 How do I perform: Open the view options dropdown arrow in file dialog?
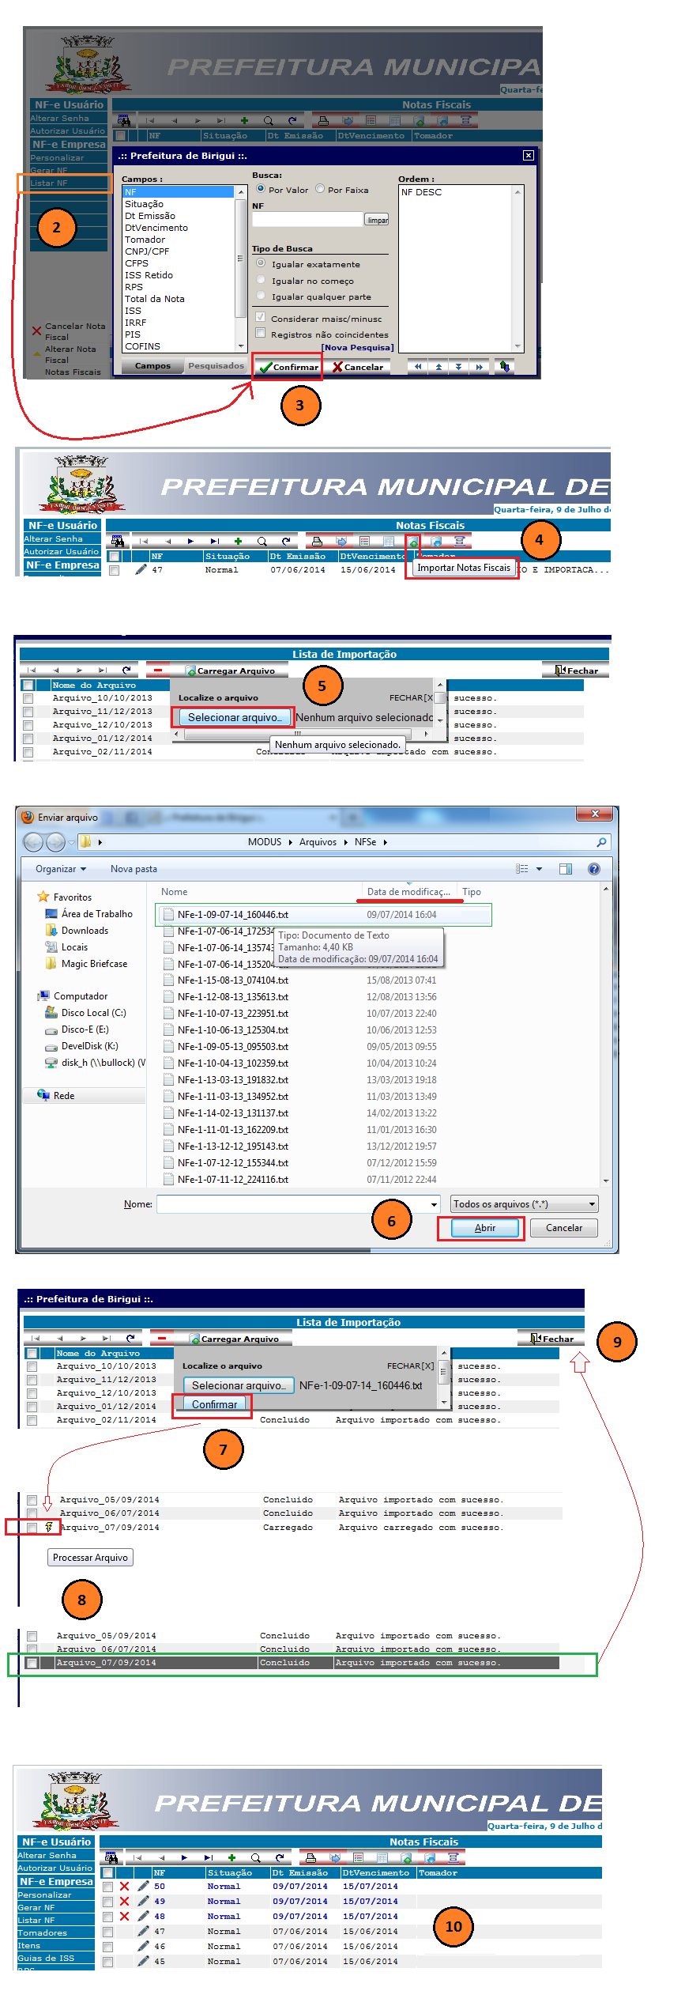540,869
